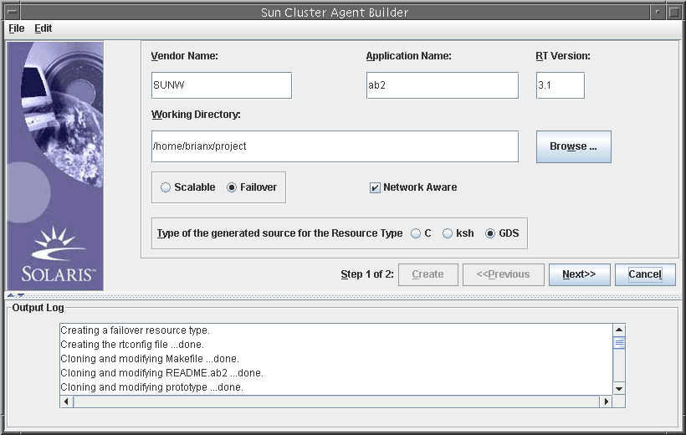Click log line 'Cloning and modifying Makefile ...done.'
Image resolution: width=686 pixels, height=435 pixels.
[x=150, y=359]
